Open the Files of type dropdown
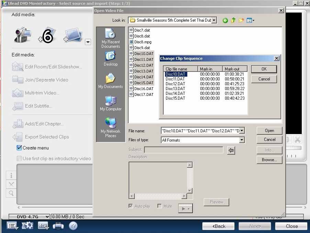 [242, 140]
